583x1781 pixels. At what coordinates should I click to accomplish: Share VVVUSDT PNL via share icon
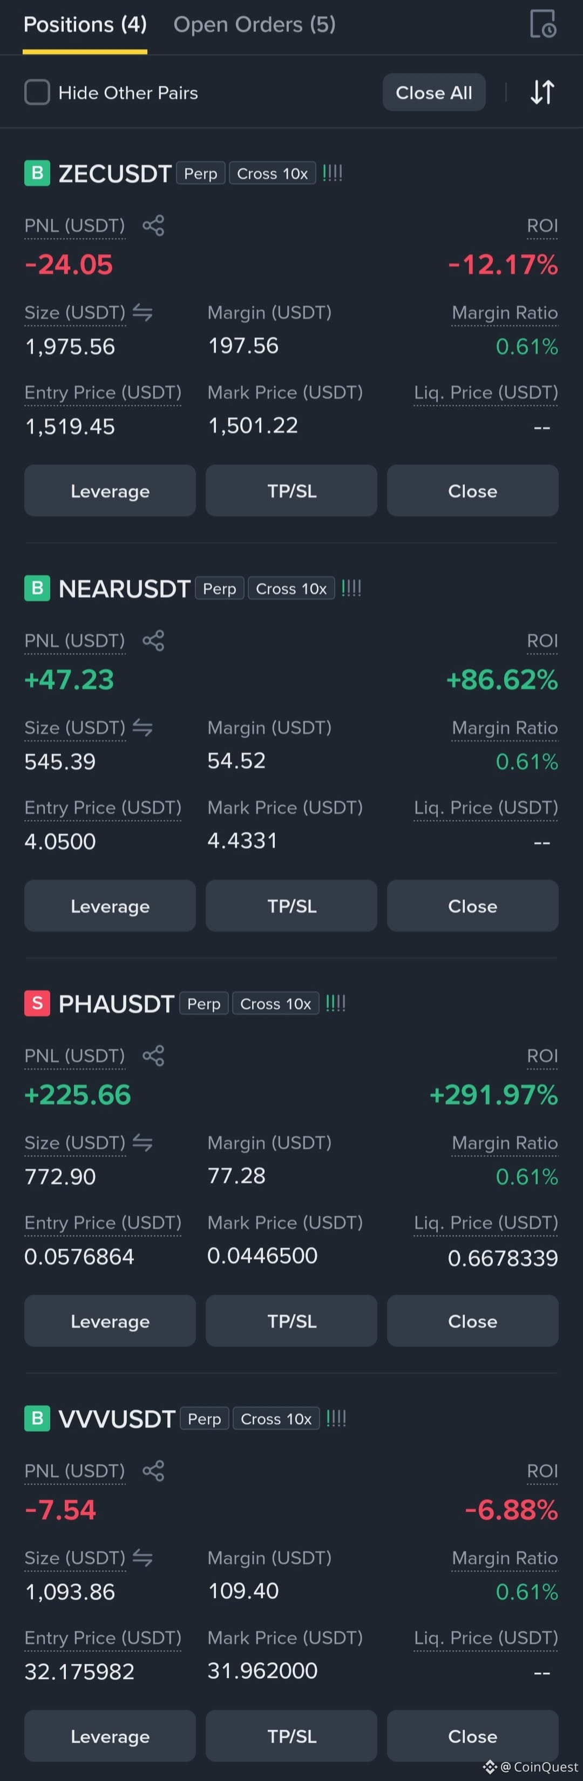point(153,1471)
